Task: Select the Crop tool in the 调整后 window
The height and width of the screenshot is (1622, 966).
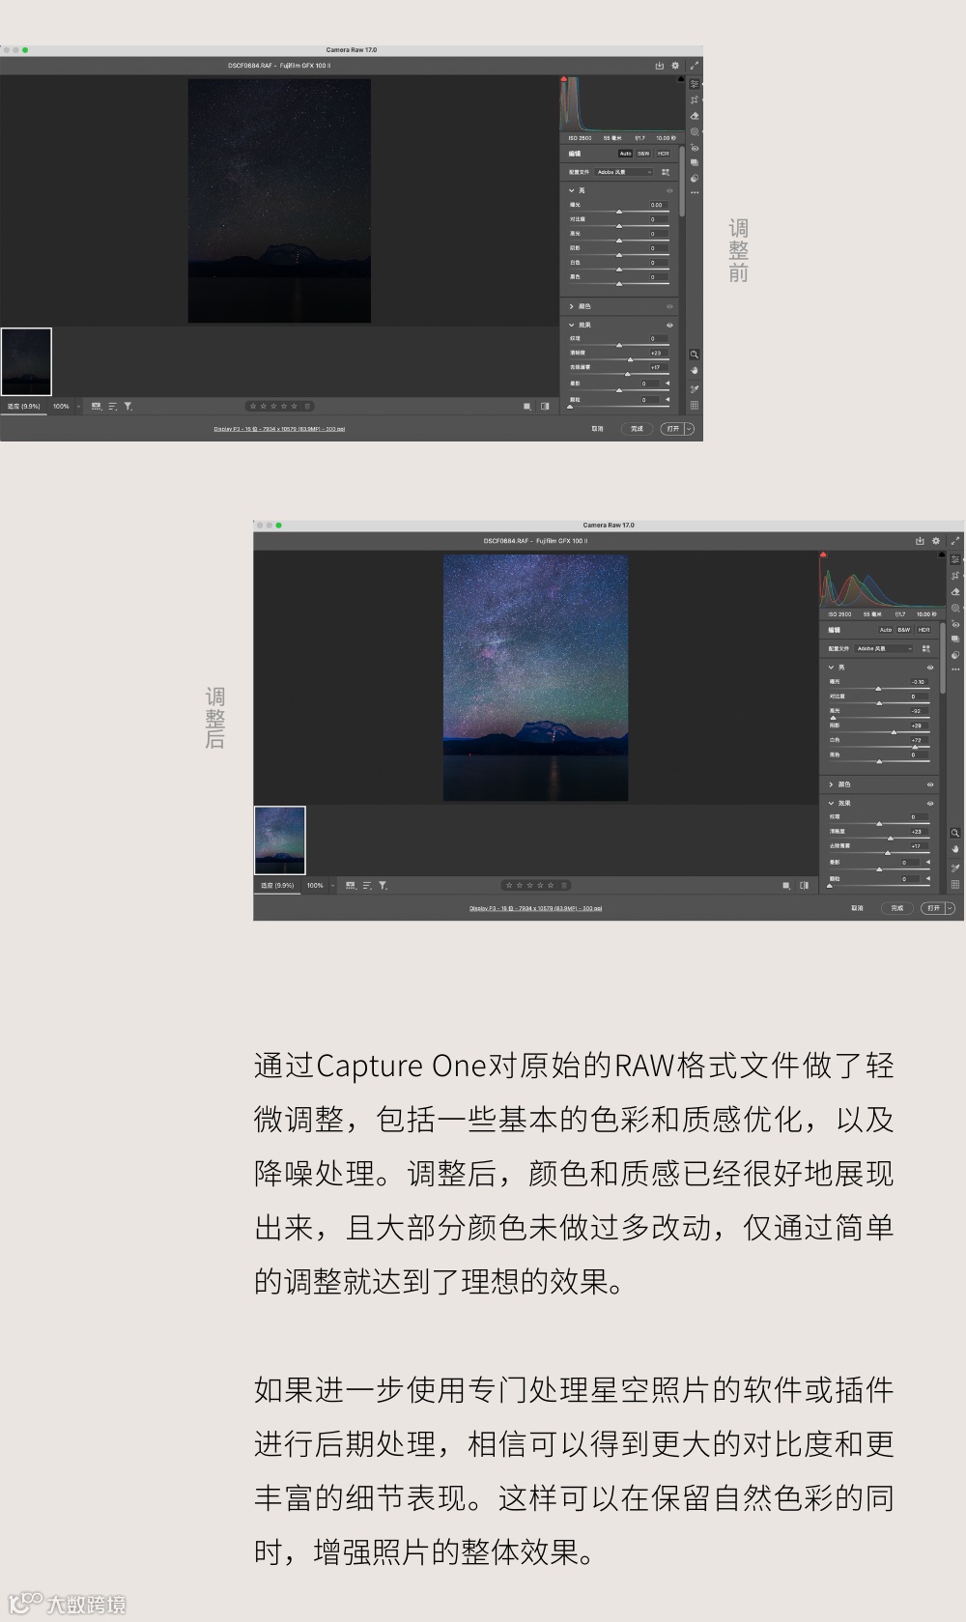Action: (x=955, y=576)
